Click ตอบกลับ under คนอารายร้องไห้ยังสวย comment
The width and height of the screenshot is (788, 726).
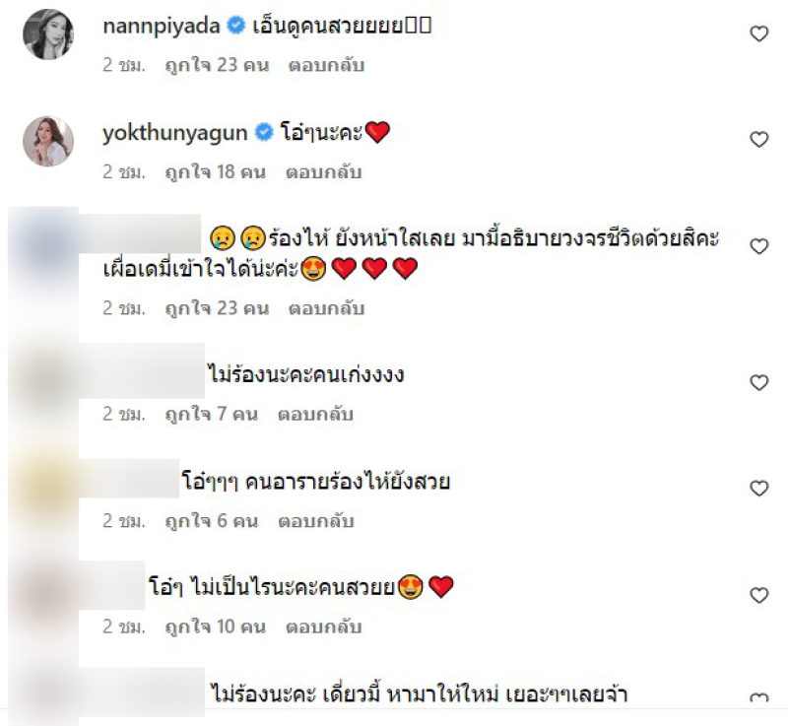pos(316,521)
